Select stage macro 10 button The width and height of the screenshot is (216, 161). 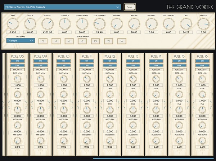click(x=95, y=41)
